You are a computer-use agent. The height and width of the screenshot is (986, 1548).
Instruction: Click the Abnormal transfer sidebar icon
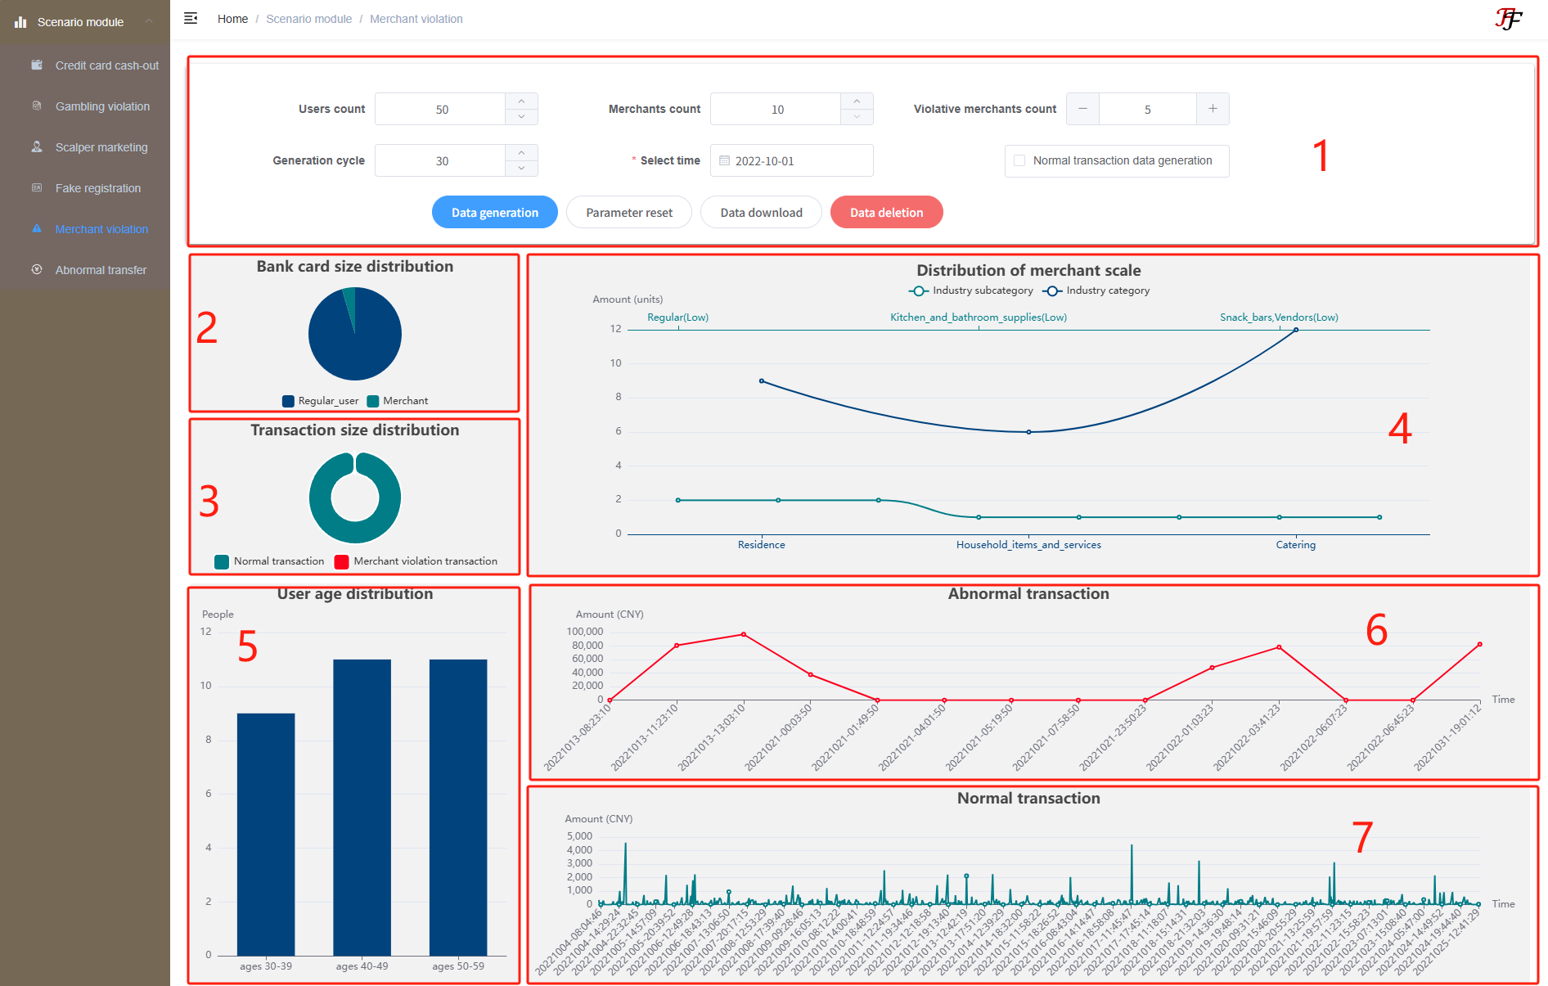pyautogui.click(x=37, y=269)
